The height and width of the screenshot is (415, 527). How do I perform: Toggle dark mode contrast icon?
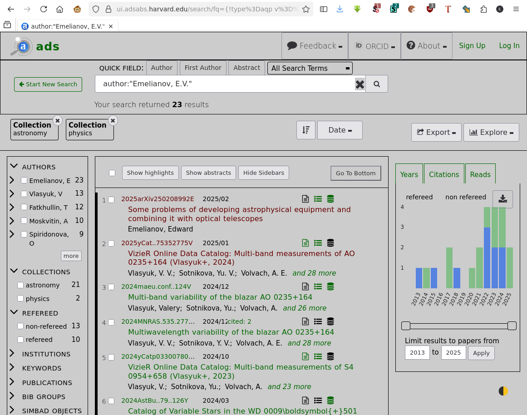503,391
